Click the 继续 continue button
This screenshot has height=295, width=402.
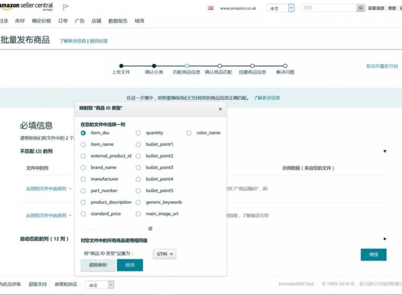point(373,254)
